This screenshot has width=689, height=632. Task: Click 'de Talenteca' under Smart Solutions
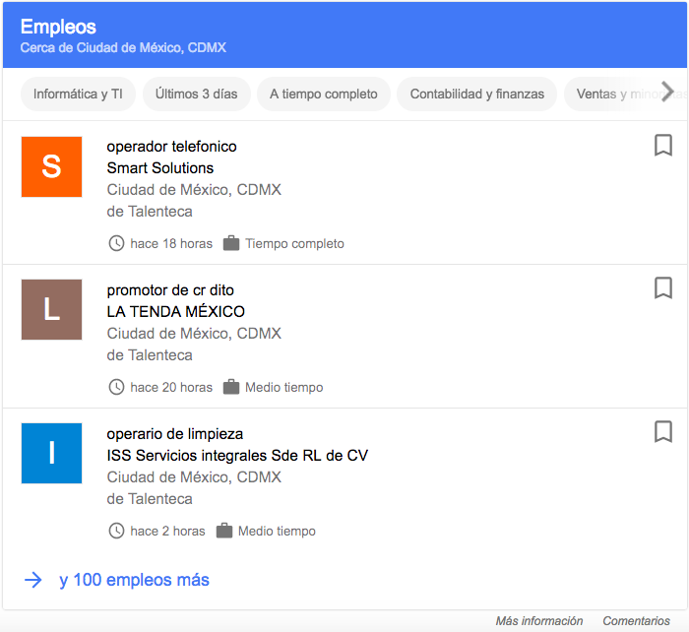coord(150,212)
